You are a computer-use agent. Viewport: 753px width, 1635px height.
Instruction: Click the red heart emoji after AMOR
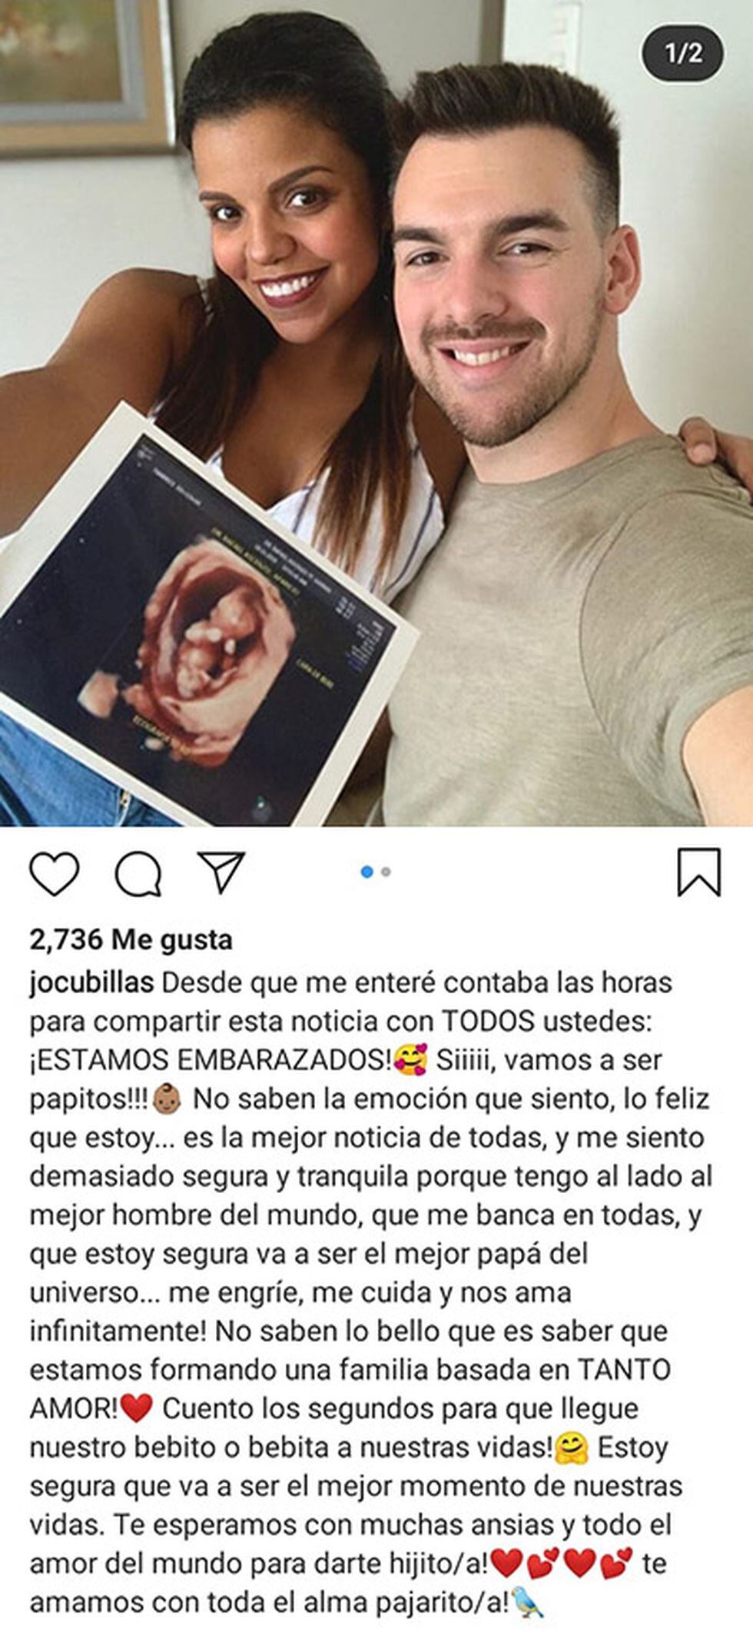(138, 1409)
